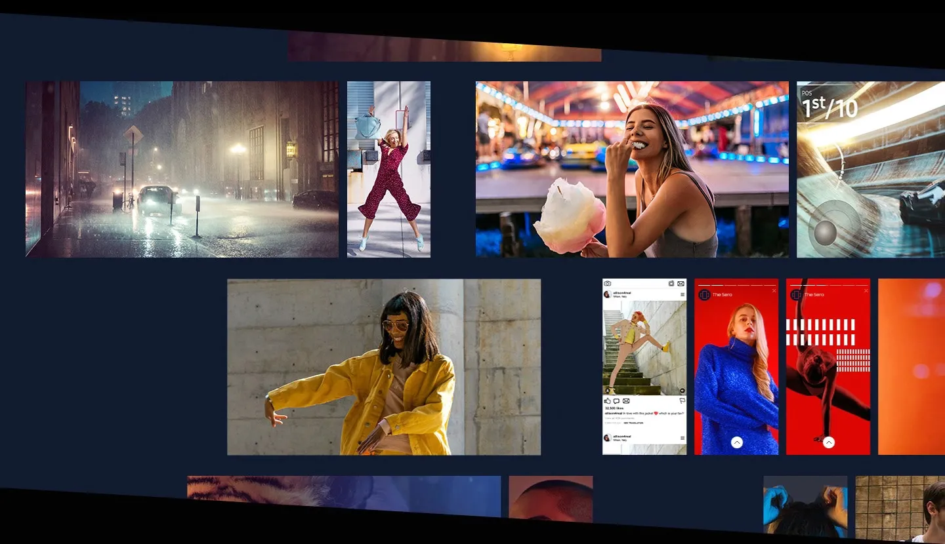Screen dimensions: 945x544
Task: Open the rainy night street photo
Action: point(182,169)
